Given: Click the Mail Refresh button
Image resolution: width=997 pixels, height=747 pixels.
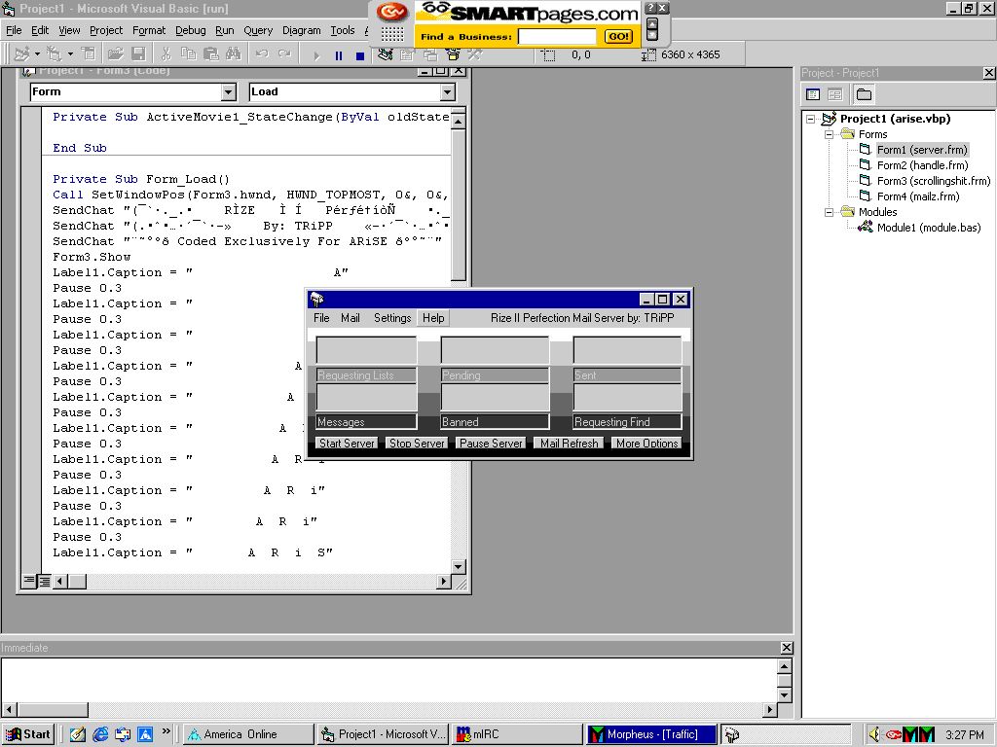Looking at the screenshot, I should (570, 444).
